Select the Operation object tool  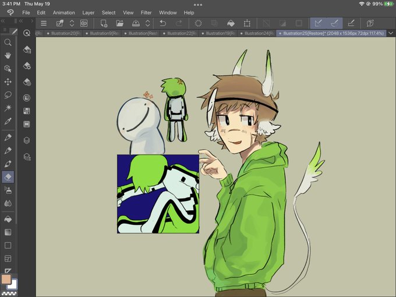8,69
